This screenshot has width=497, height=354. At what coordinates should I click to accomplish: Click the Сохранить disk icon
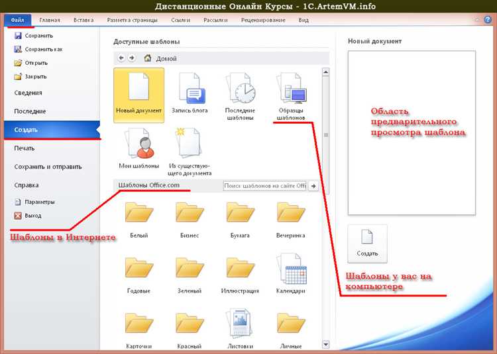click(x=18, y=36)
